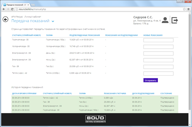
Task: Click new reading field for Холодная вода
Action: (x=158, y=47)
